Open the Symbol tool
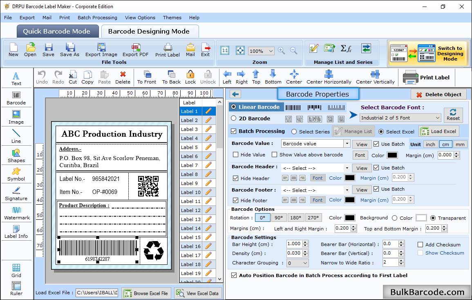This screenshot has height=300, width=472. pyautogui.click(x=16, y=174)
